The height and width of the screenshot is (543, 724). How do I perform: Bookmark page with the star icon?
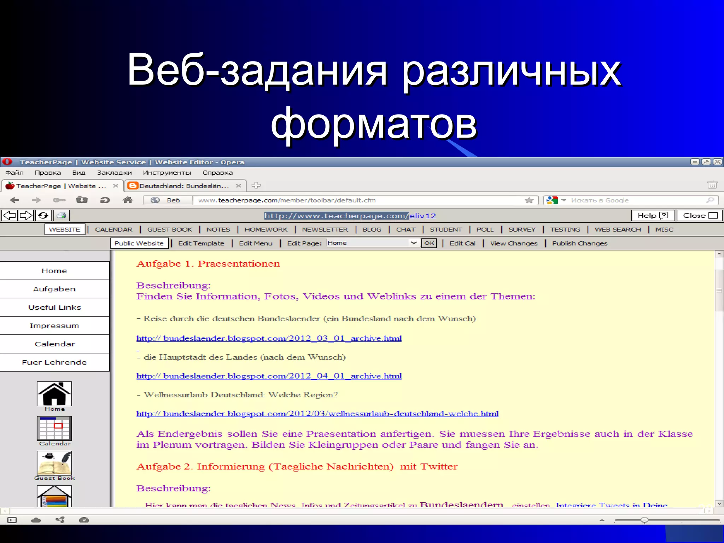coord(529,200)
